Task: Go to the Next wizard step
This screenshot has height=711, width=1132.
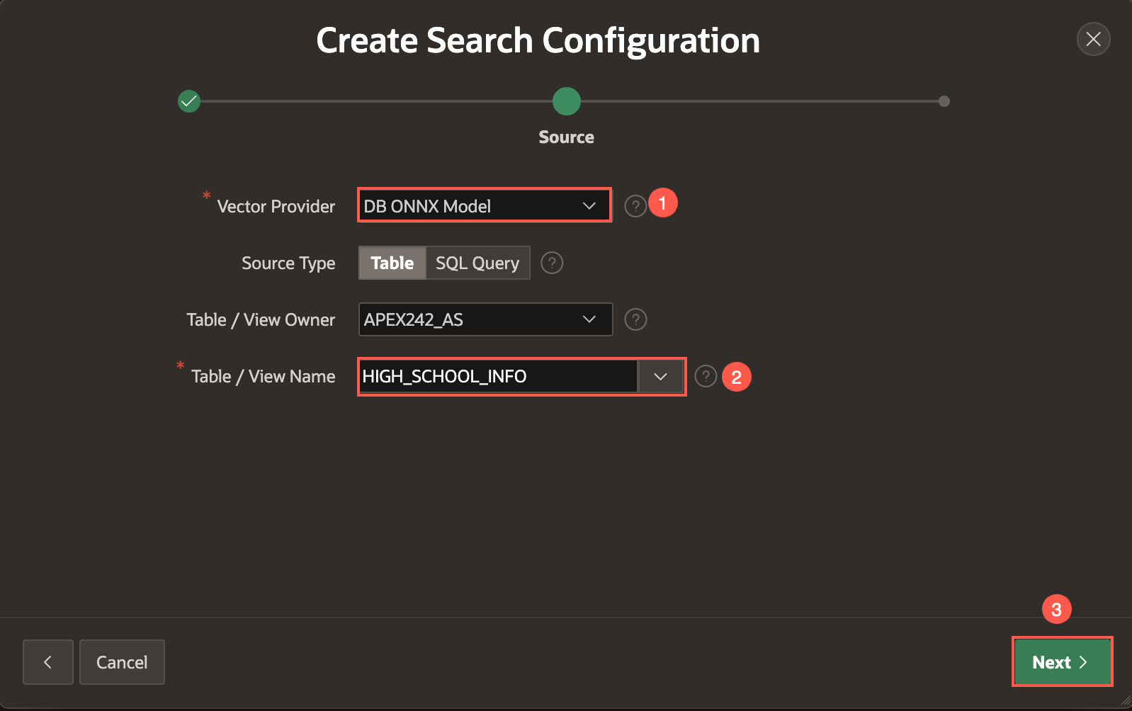Action: point(1062,662)
